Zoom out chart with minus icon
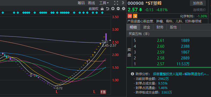211x97 pixels. point(118,9)
